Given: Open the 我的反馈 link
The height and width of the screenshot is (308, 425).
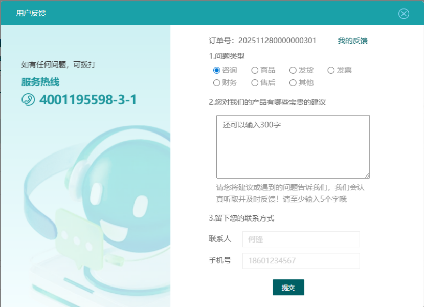Looking at the screenshot, I should click(352, 41).
